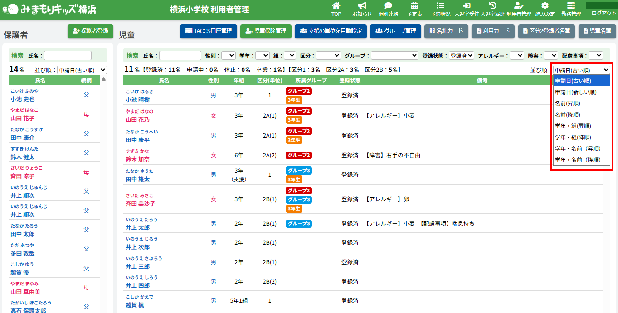Image resolution: width=618 pixels, height=313 pixels.
Task: Expand the 学年 filter dropdown
Action: [x=262, y=56]
